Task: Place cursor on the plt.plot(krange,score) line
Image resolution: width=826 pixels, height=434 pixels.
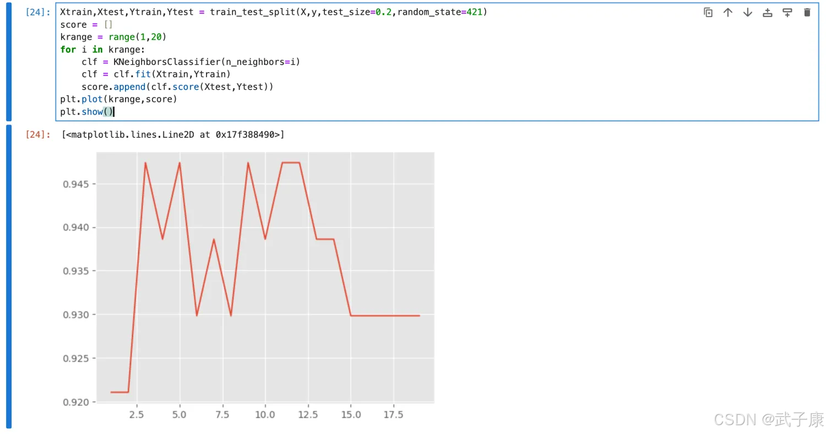Action: (118, 99)
